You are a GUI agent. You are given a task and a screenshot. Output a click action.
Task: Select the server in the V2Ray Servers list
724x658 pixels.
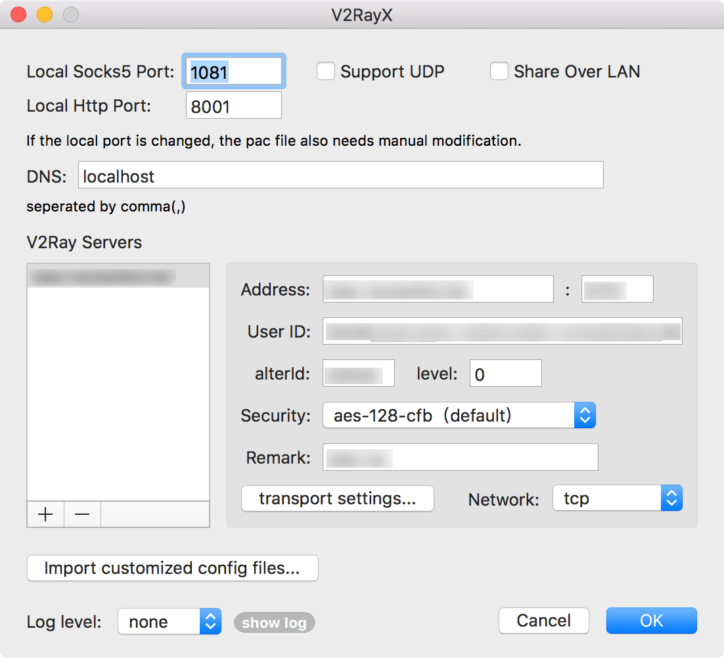(118, 274)
